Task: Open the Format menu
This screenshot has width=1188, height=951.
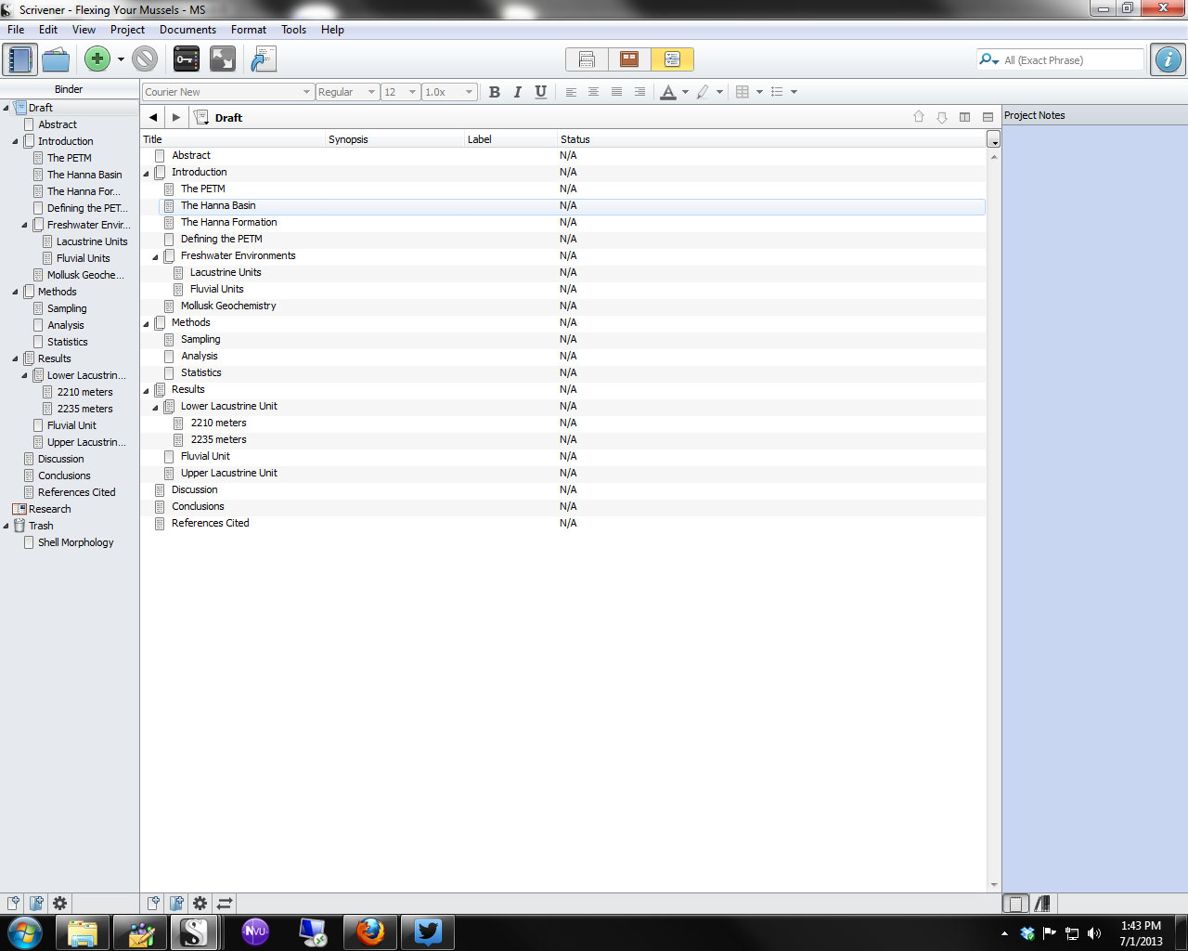Action: click(x=248, y=30)
